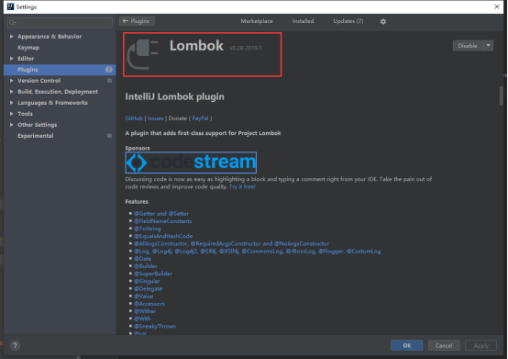Switch to the Marketplace tab
508x359 pixels.
(x=257, y=21)
